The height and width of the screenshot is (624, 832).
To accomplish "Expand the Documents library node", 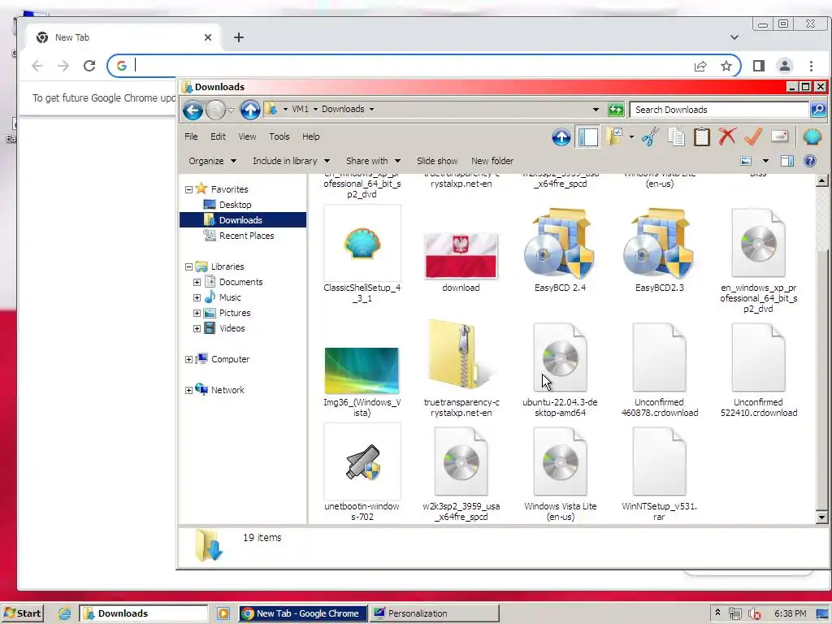I will point(197,282).
